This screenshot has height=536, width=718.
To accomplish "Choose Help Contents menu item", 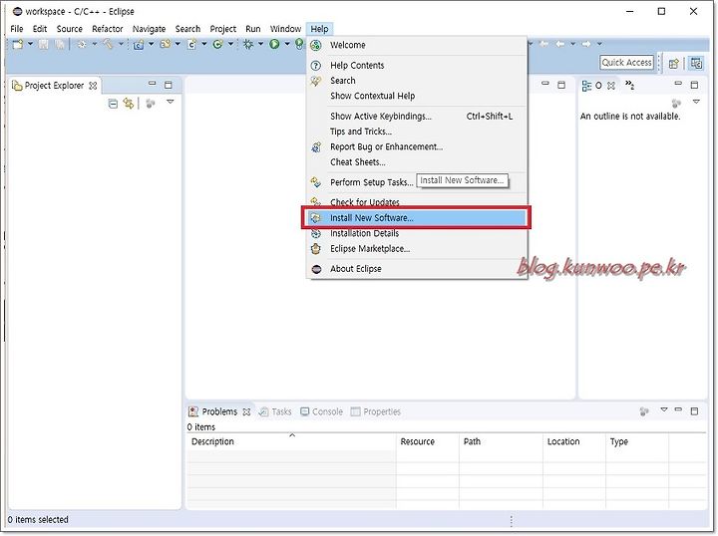I will click(x=416, y=66).
